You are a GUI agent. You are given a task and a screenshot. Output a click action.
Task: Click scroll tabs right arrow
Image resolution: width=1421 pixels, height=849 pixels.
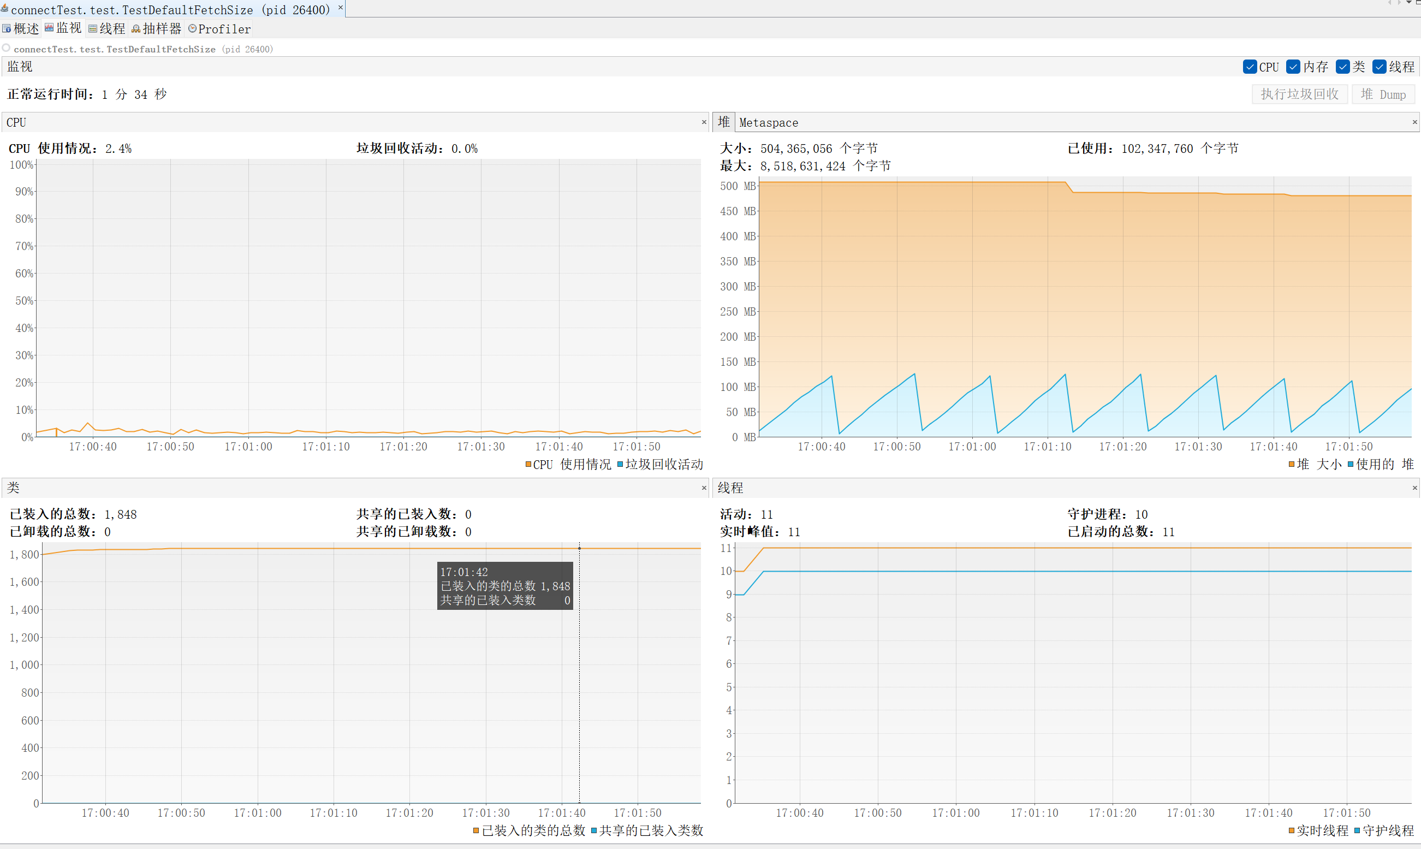(x=1399, y=3)
